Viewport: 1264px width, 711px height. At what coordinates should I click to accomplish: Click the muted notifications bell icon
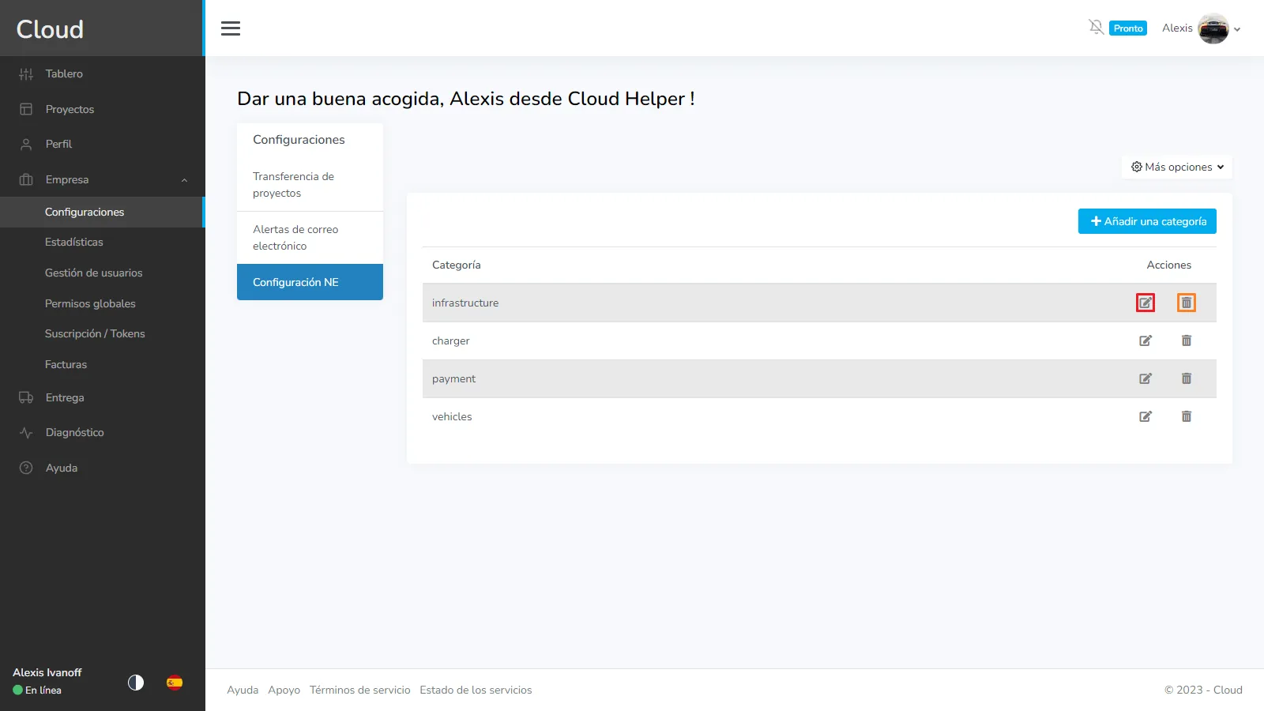pyautogui.click(x=1096, y=28)
